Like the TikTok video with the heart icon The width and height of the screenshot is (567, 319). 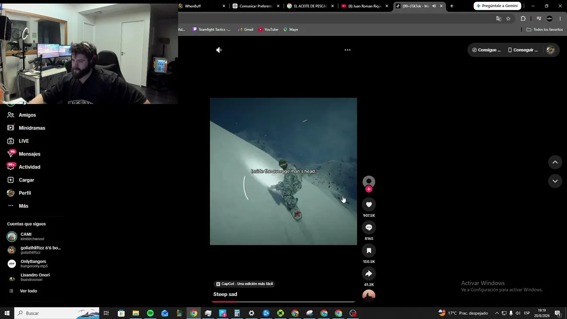tap(369, 204)
